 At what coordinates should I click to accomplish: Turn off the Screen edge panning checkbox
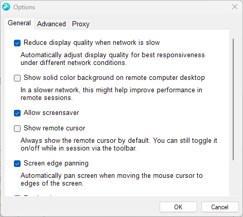pos(17,163)
